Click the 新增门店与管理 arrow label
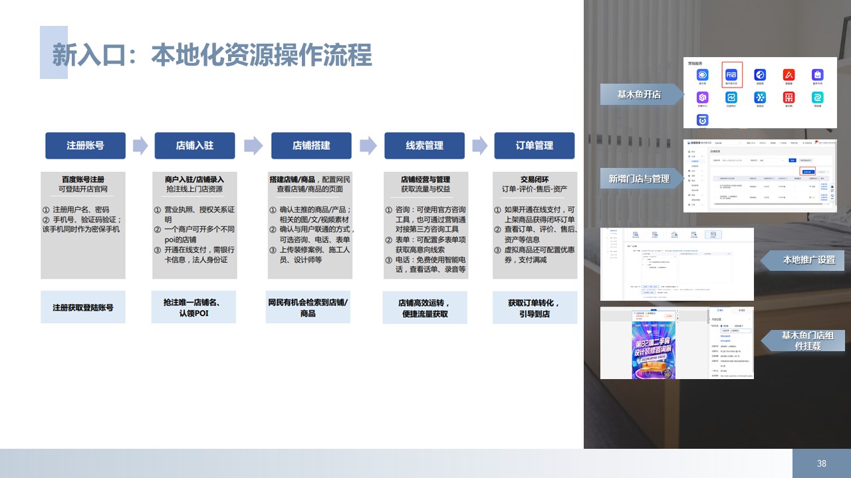Screen dimensions: 851x478 (642, 178)
